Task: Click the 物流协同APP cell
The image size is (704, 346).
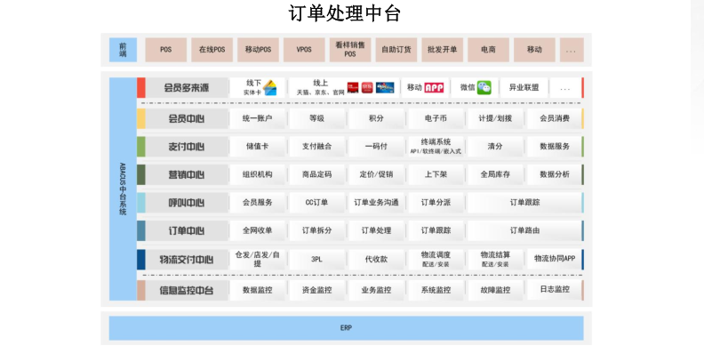Action: pos(555,258)
